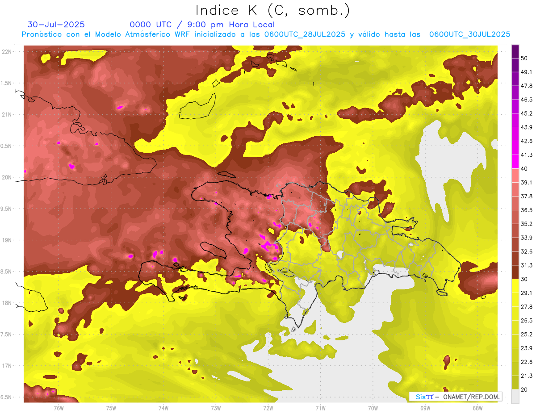Pick the magenta legend swatch between 40 and 41.3
Image resolution: width=536 pixels, height=414 pixels.
click(x=515, y=162)
